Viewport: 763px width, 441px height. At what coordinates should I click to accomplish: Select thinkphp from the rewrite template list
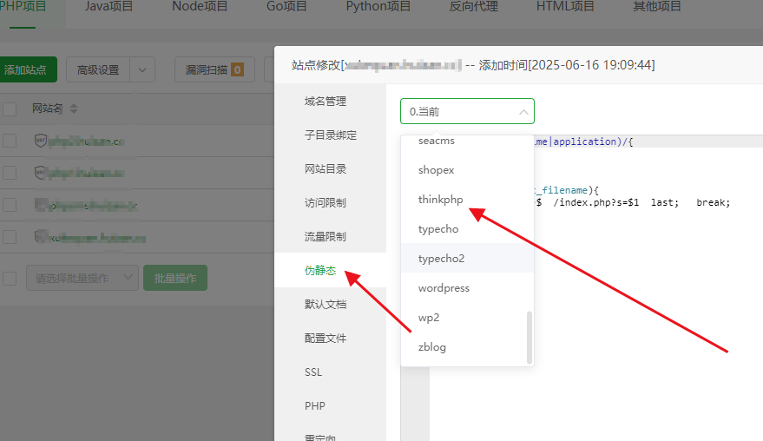440,200
